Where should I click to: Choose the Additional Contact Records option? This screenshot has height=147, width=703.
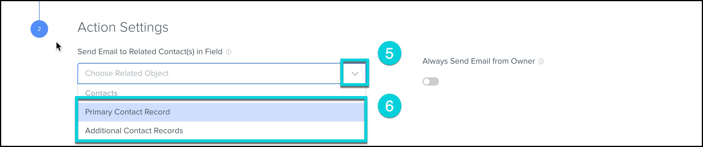click(x=134, y=131)
